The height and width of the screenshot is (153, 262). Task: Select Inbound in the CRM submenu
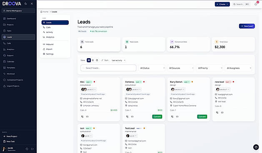coord(55,44)
